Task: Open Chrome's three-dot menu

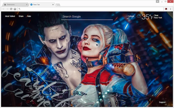Action: (x=170, y=9)
